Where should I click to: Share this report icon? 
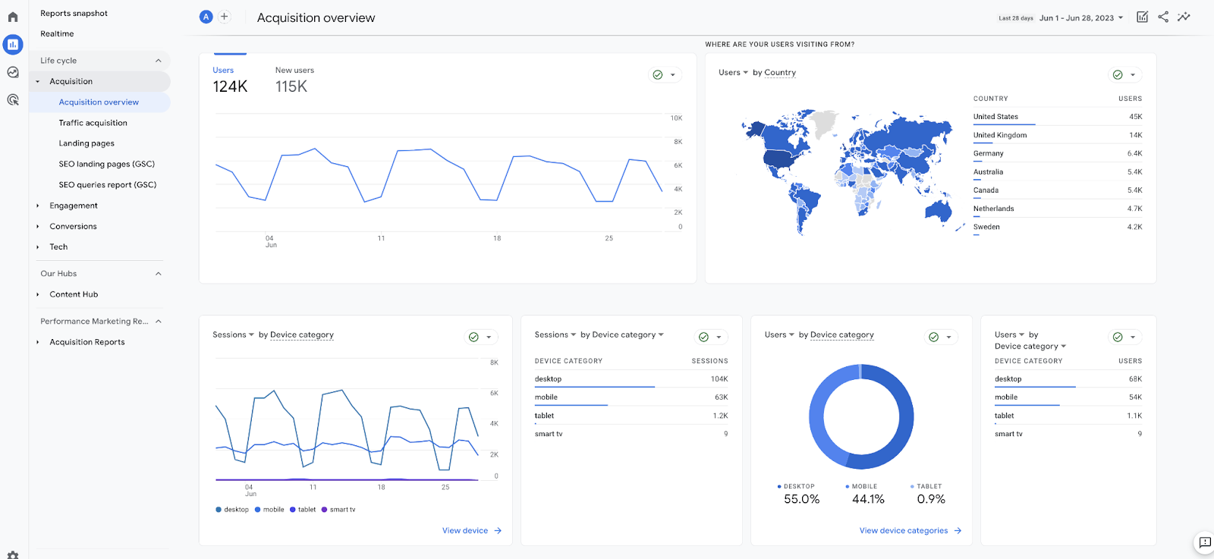(x=1163, y=17)
